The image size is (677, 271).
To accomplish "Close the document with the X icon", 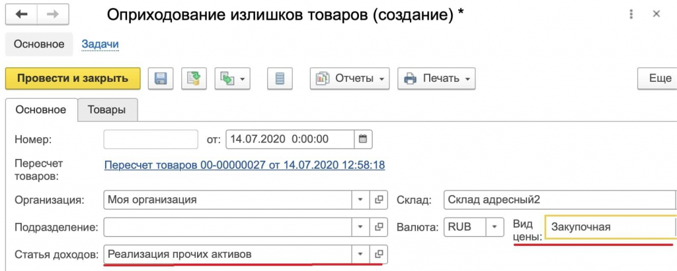I will pyautogui.click(x=657, y=15).
